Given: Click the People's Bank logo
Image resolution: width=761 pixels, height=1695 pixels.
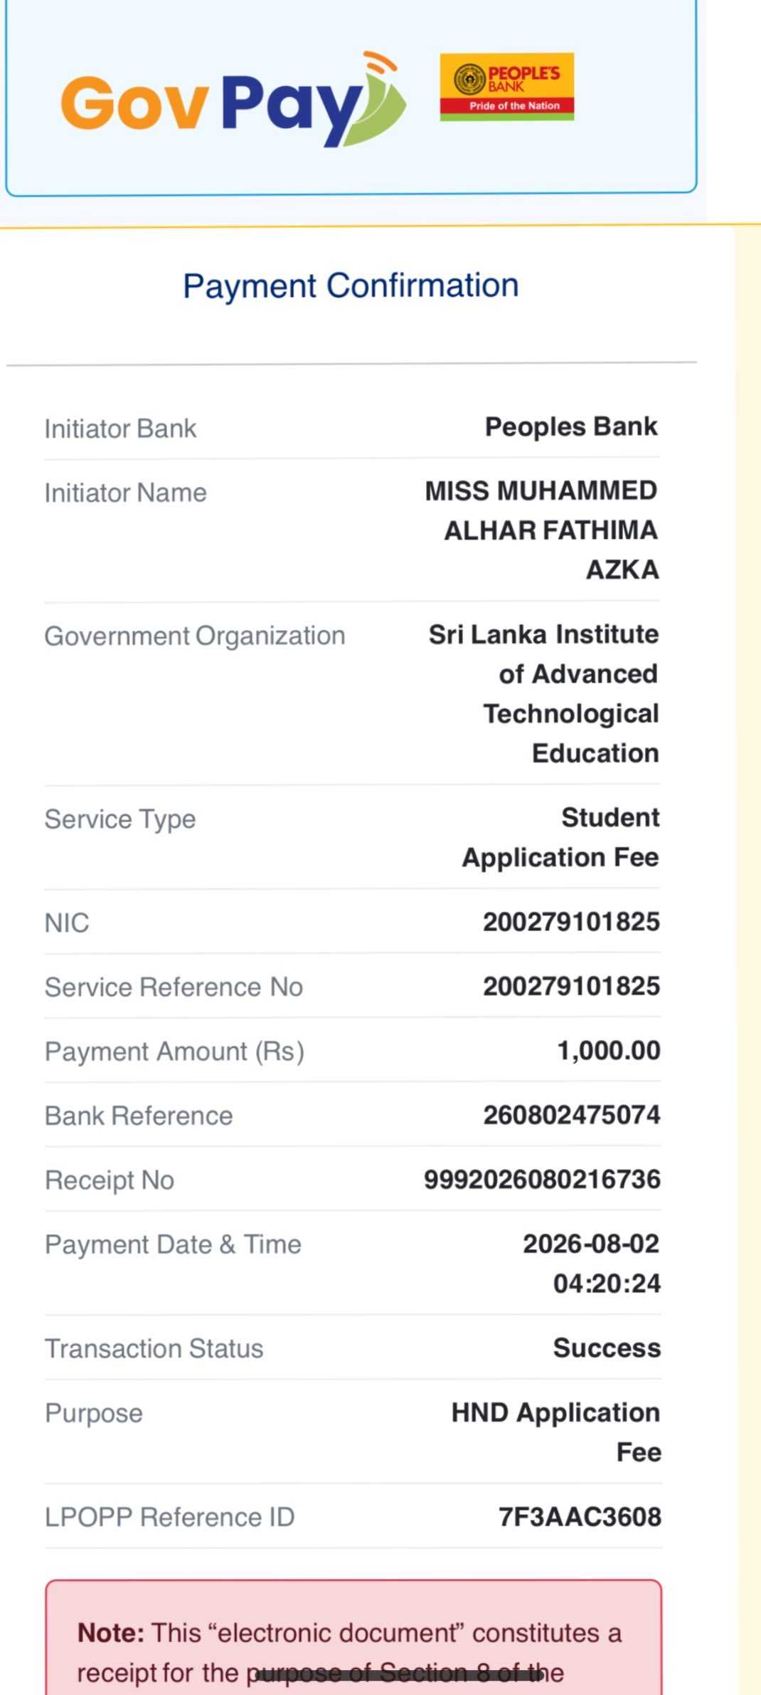Looking at the screenshot, I should (x=507, y=87).
